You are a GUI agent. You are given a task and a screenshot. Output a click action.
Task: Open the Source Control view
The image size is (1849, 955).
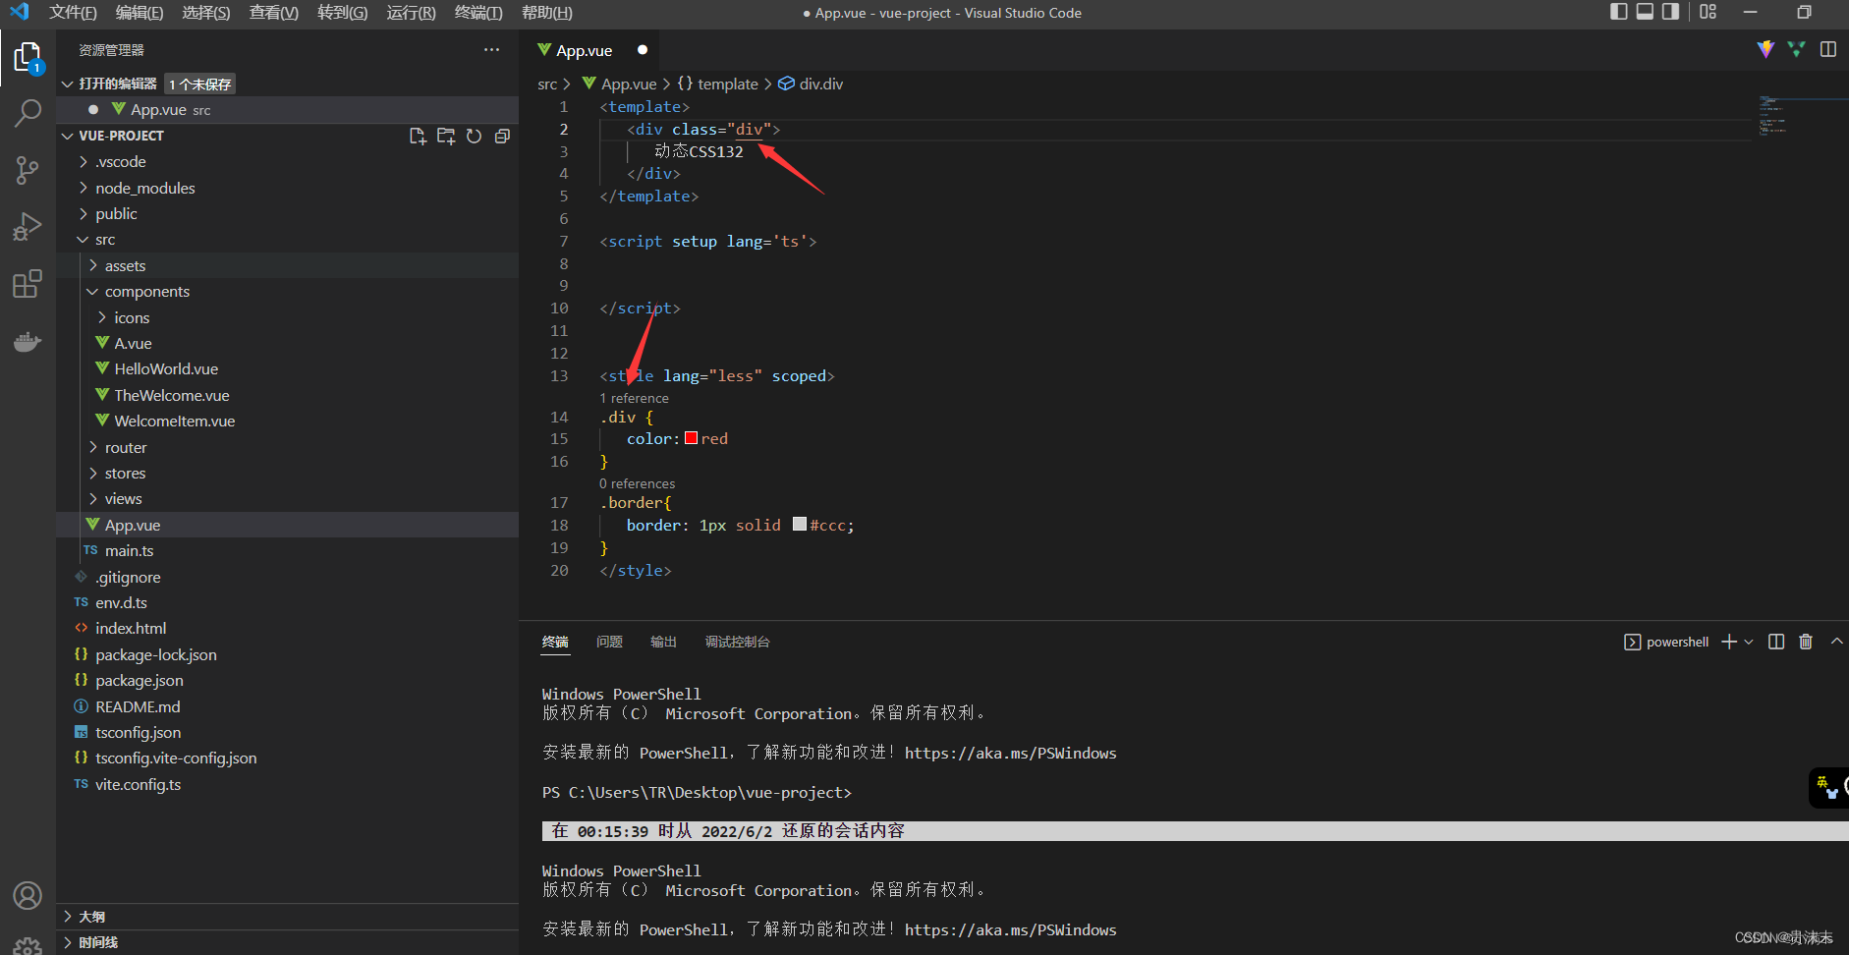pyautogui.click(x=28, y=170)
